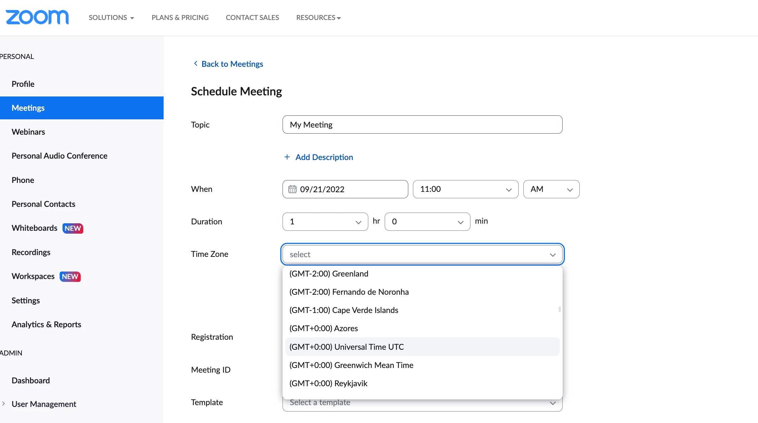Click the back arrow chevron icon

tap(195, 64)
